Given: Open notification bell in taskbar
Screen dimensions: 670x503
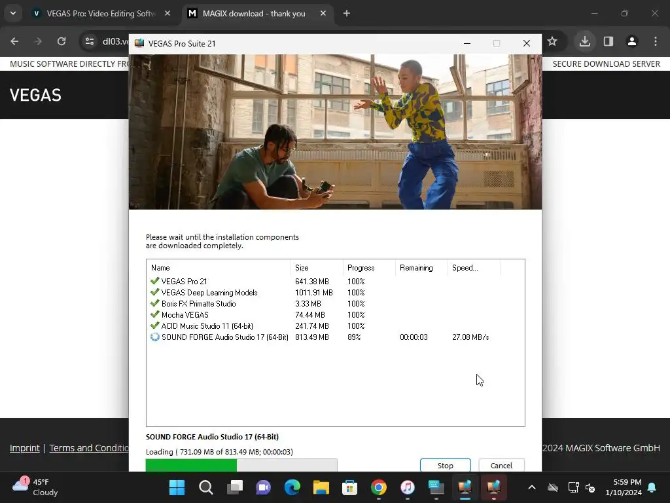Looking at the screenshot, I should pyautogui.click(x=652, y=487).
